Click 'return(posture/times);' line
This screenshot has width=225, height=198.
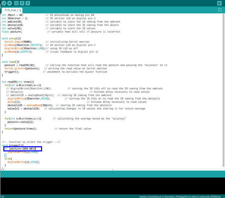21,129
